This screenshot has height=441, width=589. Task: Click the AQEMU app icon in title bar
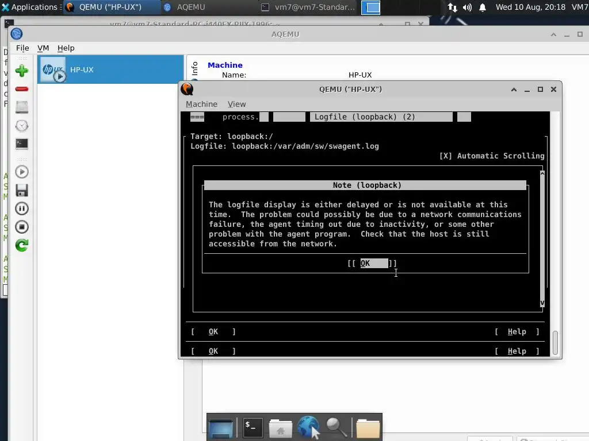pos(17,34)
